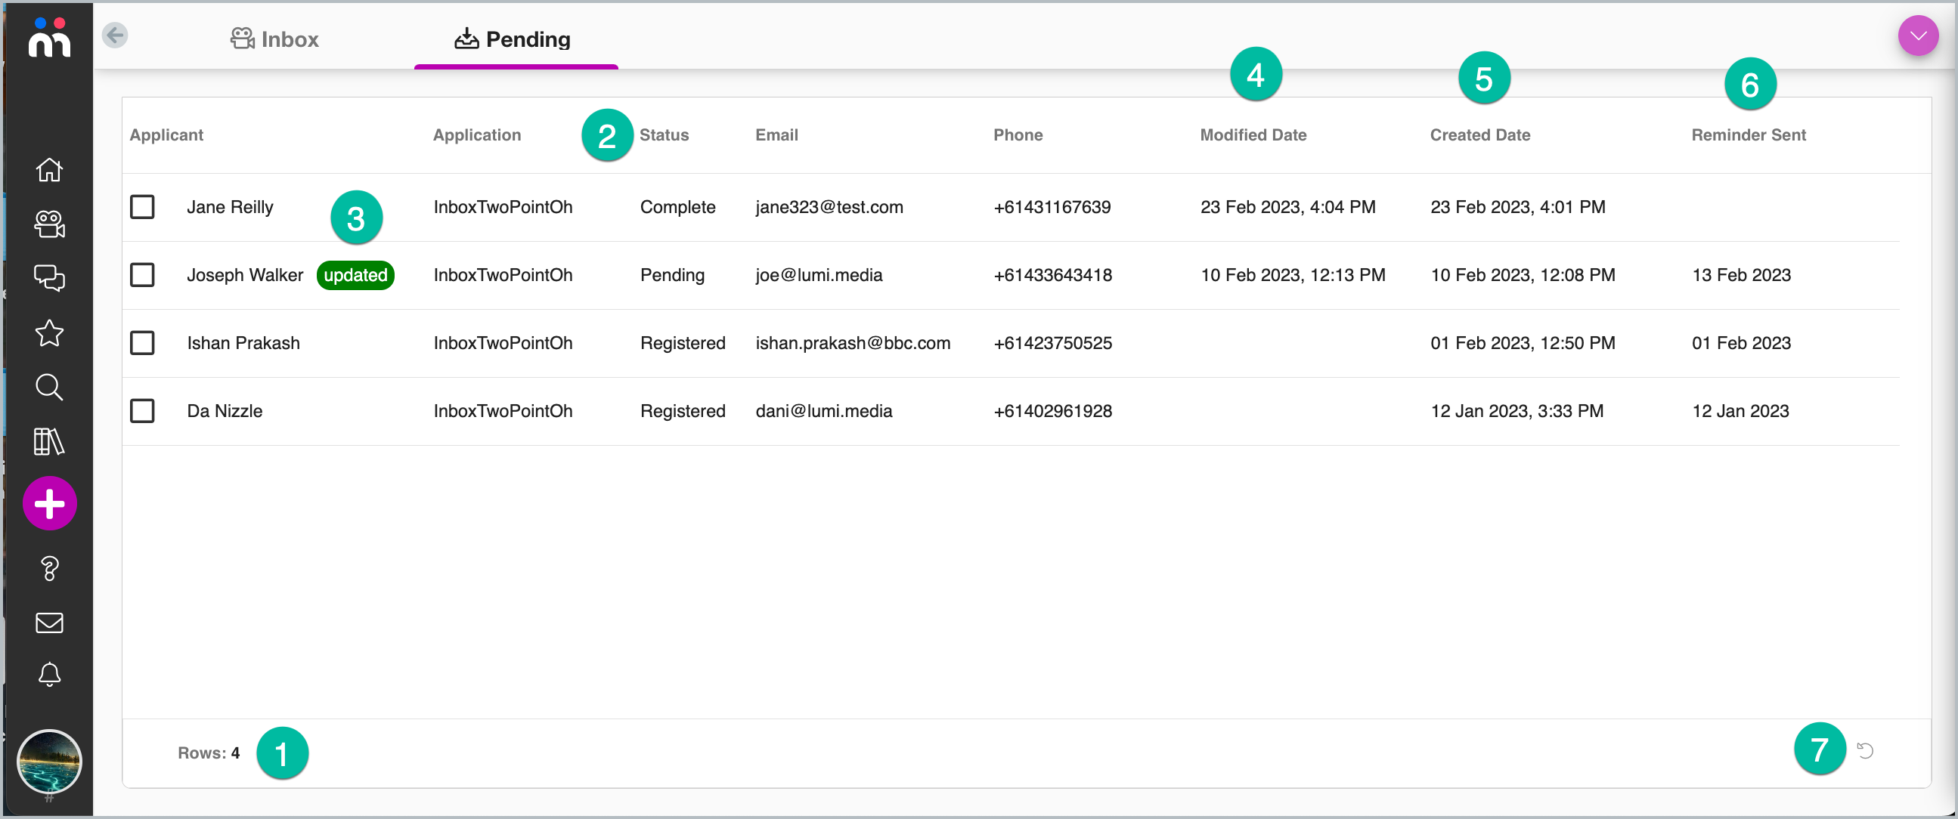Check the Da Nizzle row checkbox
This screenshot has width=1958, height=819.
[142, 411]
